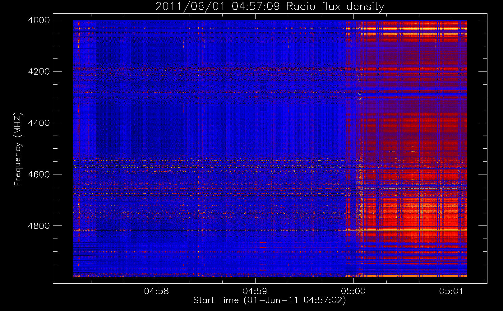The height and width of the screenshot is (311, 503).
Task: Click the 4800 frequency tick label
Action: (x=39, y=226)
